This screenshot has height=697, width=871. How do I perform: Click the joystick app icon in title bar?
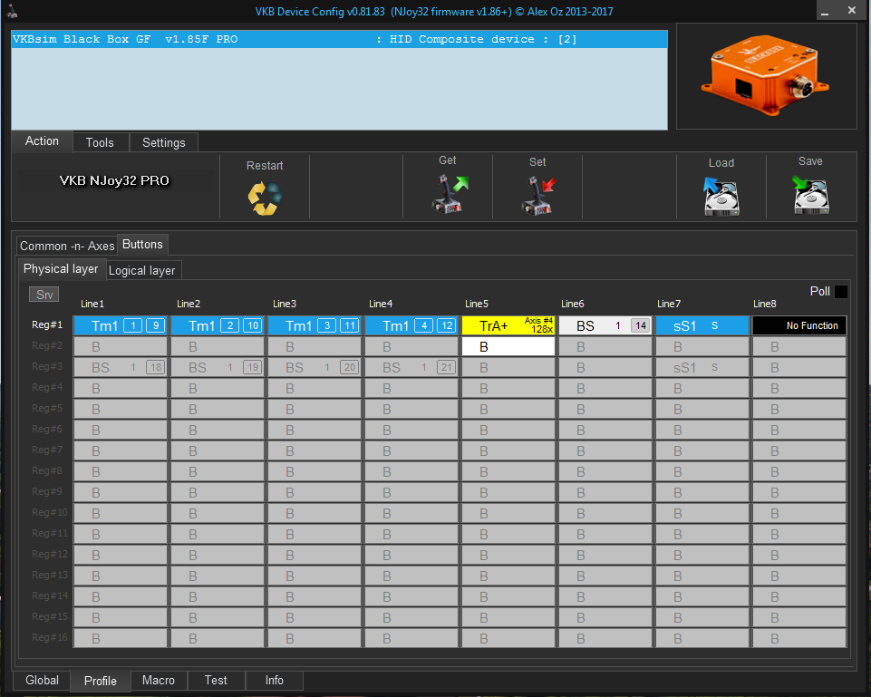[x=12, y=11]
